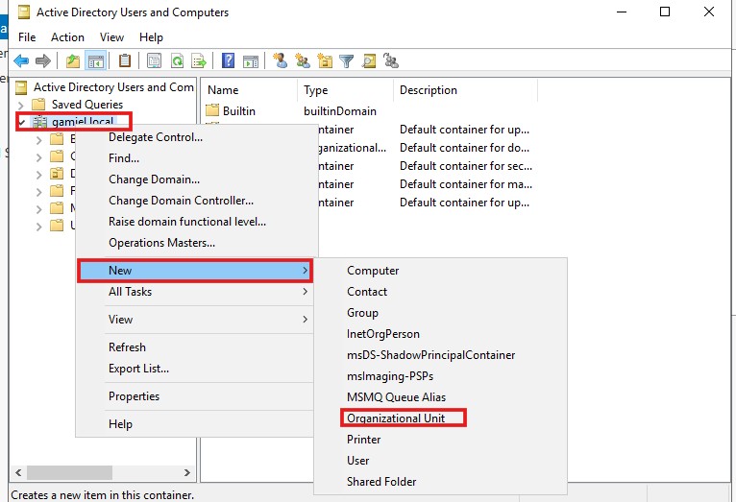Click the Filter options funnel icon
The height and width of the screenshot is (502, 736).
[347, 60]
